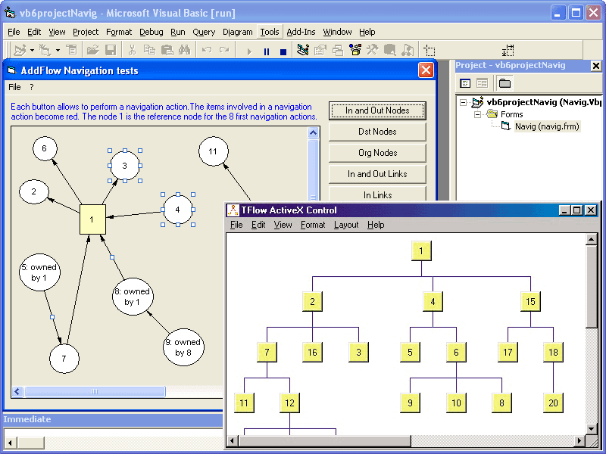The height and width of the screenshot is (454, 606).
Task: Select yellow node 16 in TFlow tree
Action: 312,352
